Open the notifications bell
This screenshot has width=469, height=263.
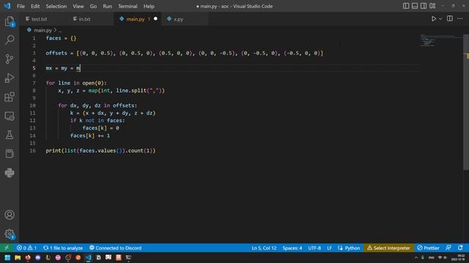pyautogui.click(x=460, y=248)
